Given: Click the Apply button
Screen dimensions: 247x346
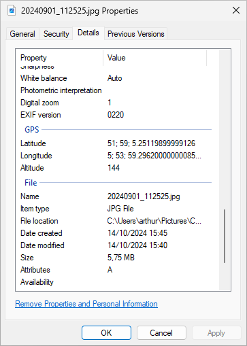Looking at the screenshot, I should tap(216, 333).
